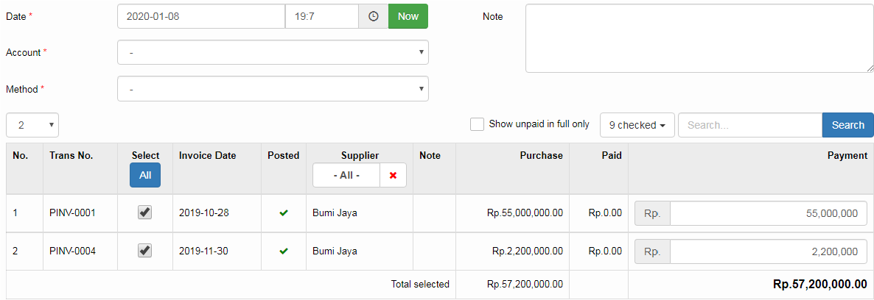Uncheck the PINV-0001 select checkbox
The image size is (874, 300).
145,213
